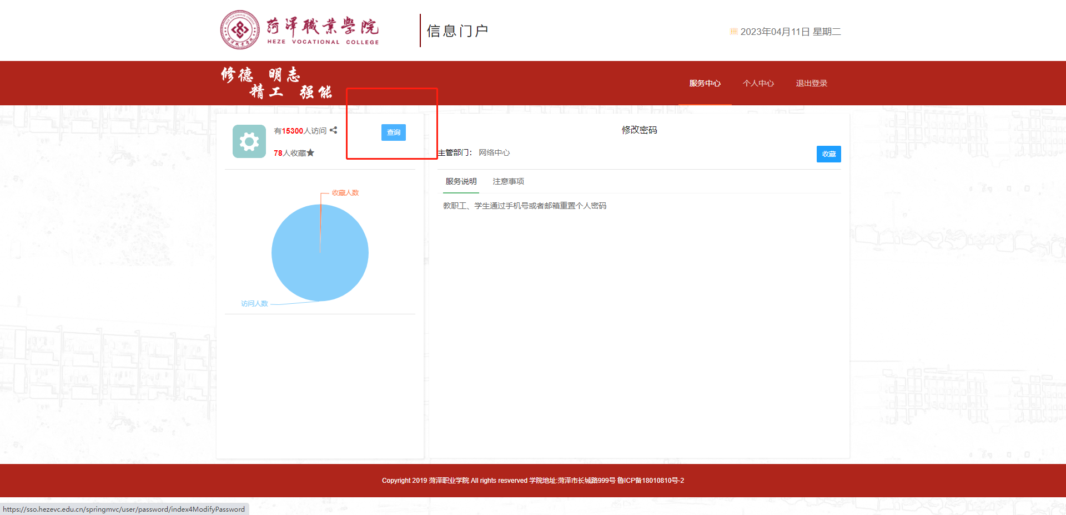
Task: Log out via 退出登录
Action: click(x=811, y=83)
